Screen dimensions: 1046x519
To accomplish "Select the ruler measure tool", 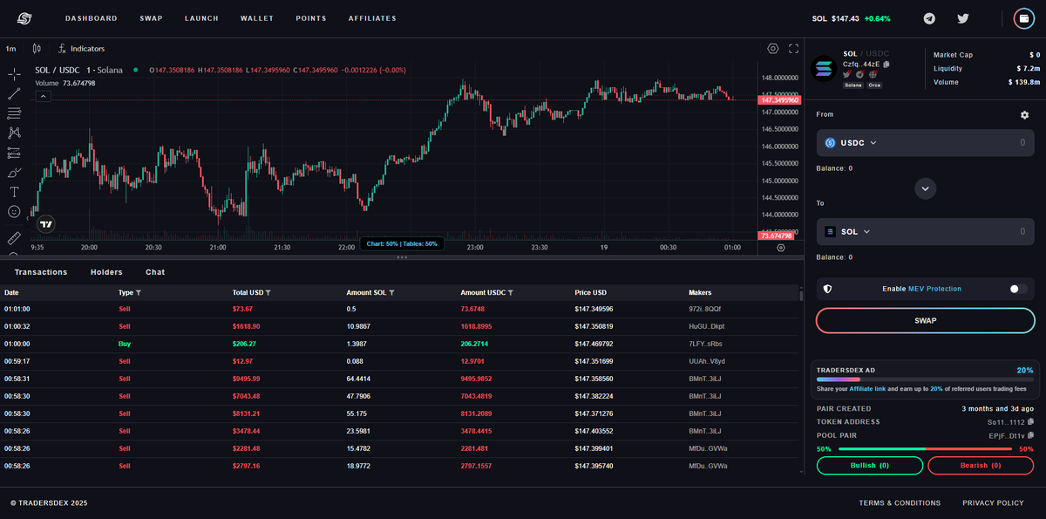I will point(14,237).
